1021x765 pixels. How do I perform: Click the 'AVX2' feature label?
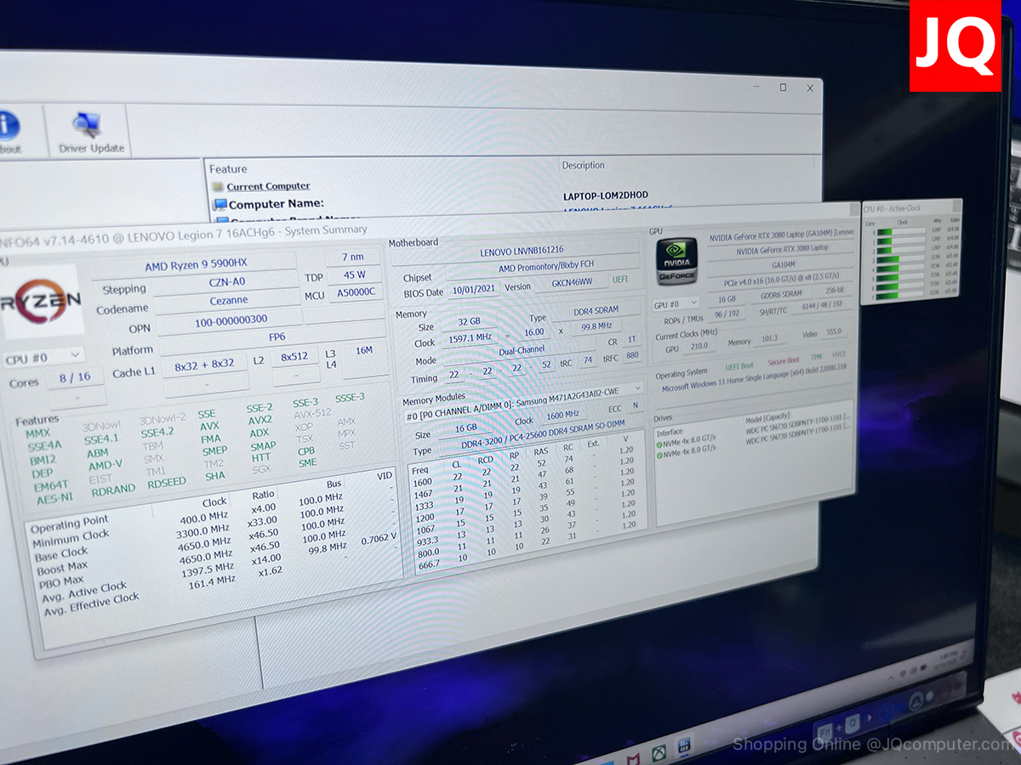tap(260, 419)
